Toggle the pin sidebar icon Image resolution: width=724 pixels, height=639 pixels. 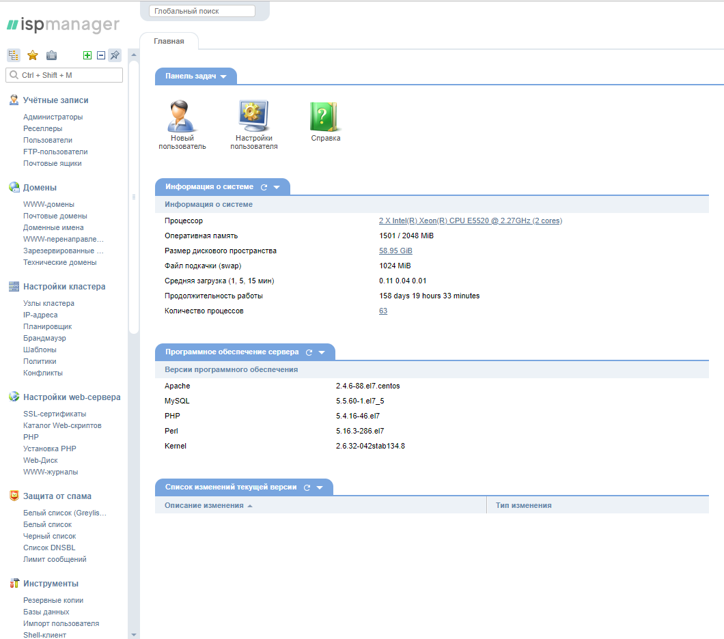click(115, 55)
